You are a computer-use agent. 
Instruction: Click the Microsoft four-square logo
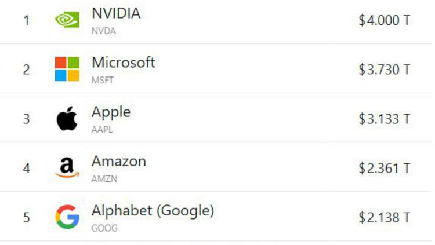click(x=67, y=70)
